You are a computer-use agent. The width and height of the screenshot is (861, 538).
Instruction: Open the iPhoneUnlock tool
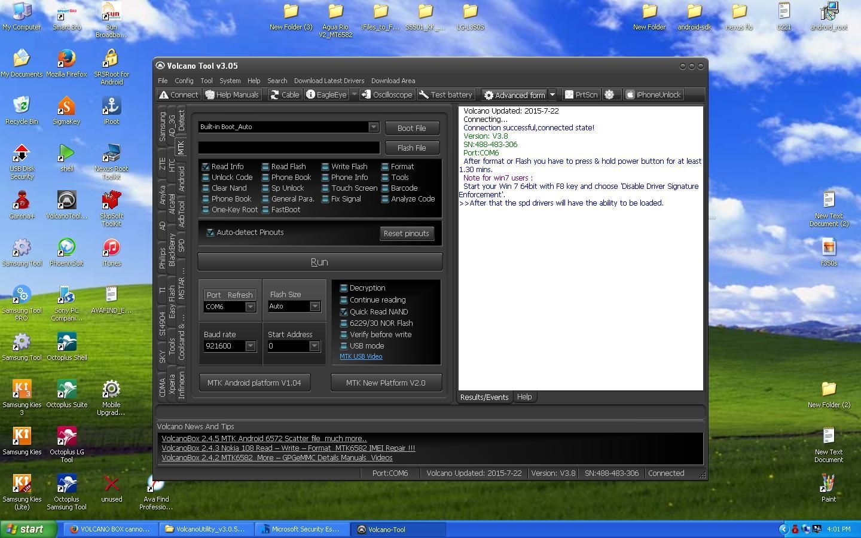[x=654, y=94]
